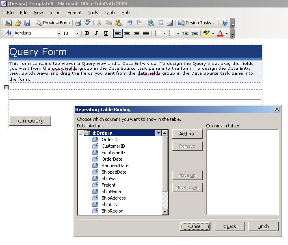Click the Bullets list icon
Viewport: 288px width, 245px height.
coord(171,33)
